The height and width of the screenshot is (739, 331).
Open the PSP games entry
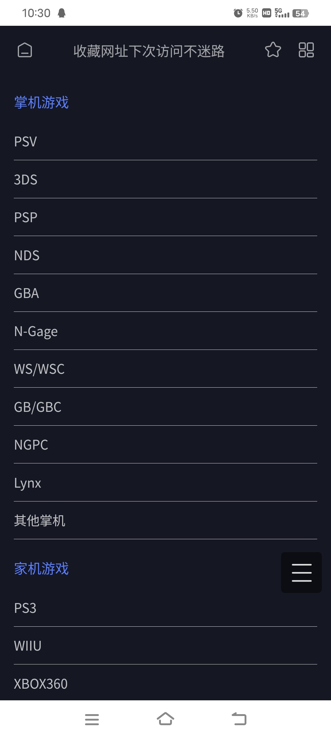pyautogui.click(x=165, y=217)
